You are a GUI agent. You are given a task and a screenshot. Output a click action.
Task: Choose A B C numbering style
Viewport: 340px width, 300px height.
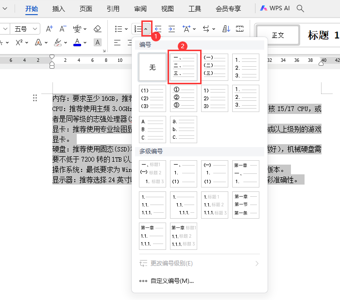pos(153,130)
